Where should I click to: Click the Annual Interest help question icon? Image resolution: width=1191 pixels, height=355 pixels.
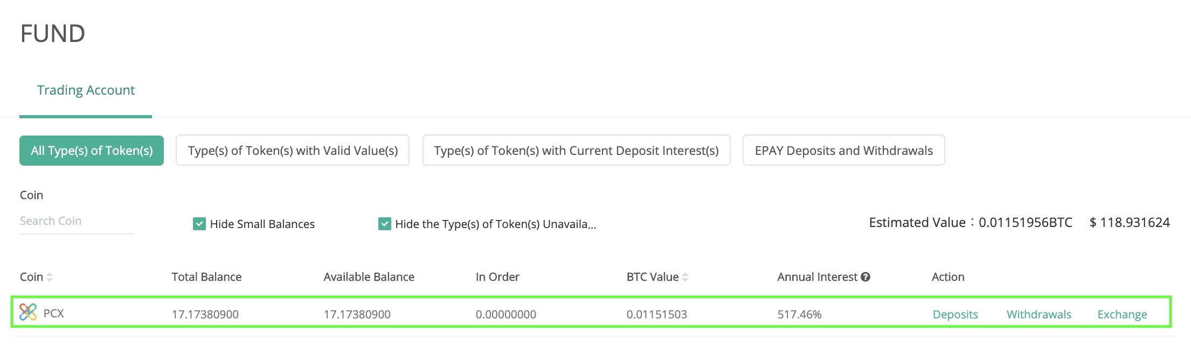point(865,277)
